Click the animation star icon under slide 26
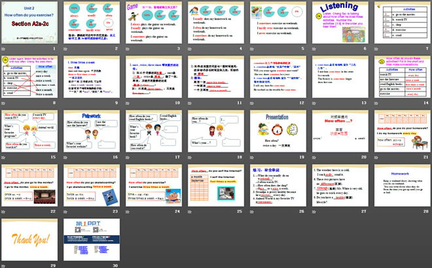Viewport: 432px width, 268px height. pyautogui.click(x=252, y=212)
